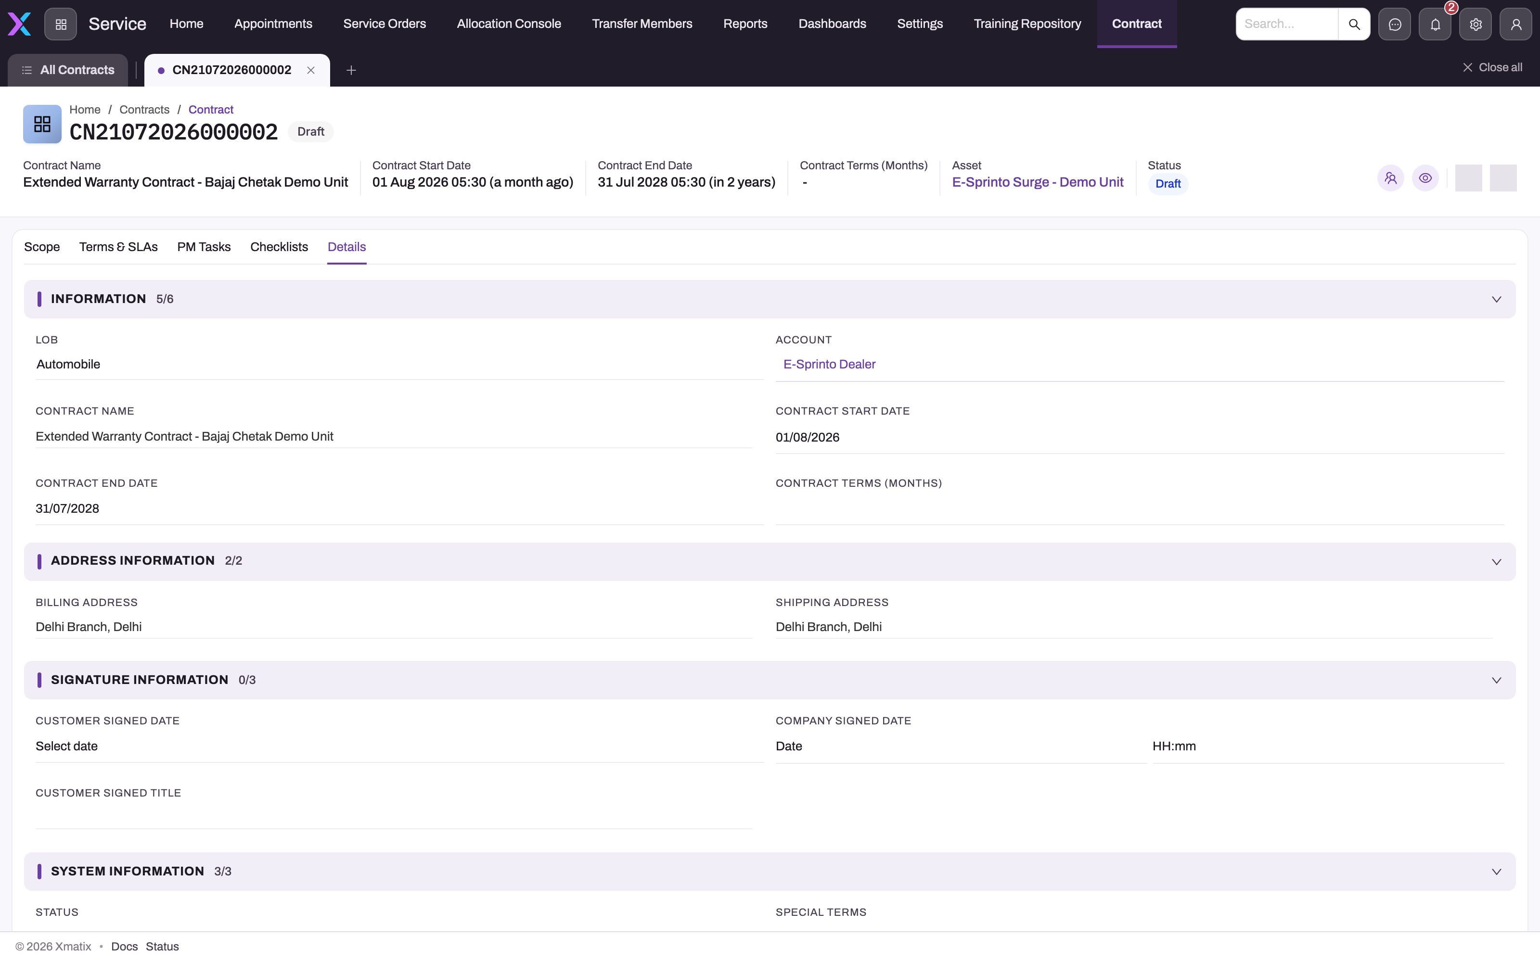Image resolution: width=1540 pixels, height=962 pixels.
Task: Click the HH:mm time field
Action: point(1328,747)
